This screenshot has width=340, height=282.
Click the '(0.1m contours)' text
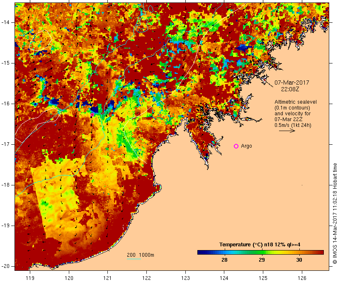pyautogui.click(x=292, y=108)
